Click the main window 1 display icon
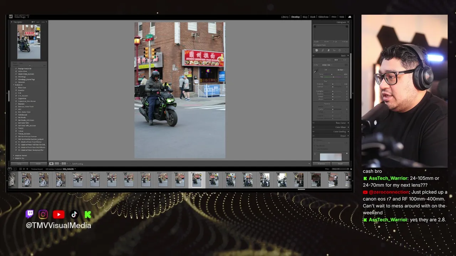Image resolution: width=456 pixels, height=256 pixels. [x=10, y=169]
